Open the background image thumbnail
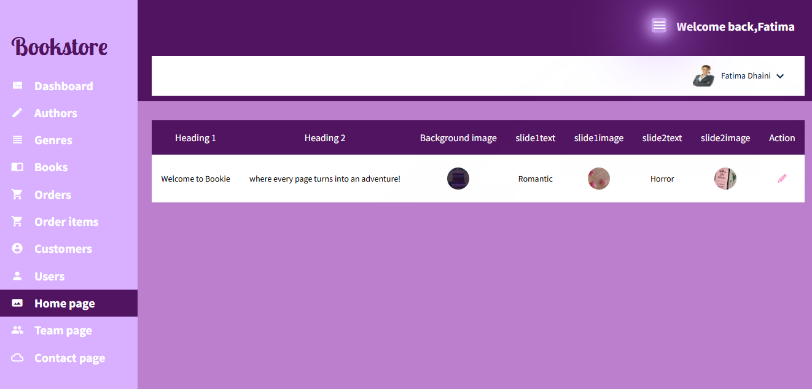812x389 pixels. click(x=458, y=179)
